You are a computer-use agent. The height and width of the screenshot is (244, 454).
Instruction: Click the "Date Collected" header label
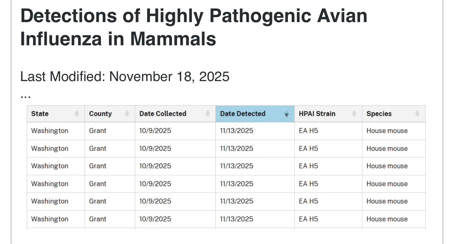[x=163, y=114]
